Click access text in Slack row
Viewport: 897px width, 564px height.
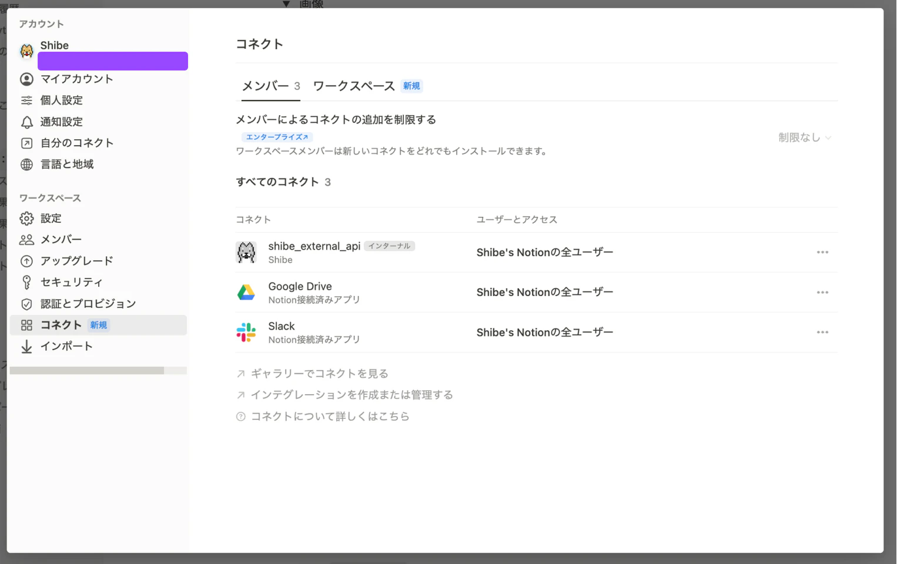tap(545, 332)
